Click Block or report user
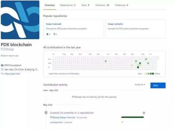This screenshot has width=174, height=130. point(9,56)
